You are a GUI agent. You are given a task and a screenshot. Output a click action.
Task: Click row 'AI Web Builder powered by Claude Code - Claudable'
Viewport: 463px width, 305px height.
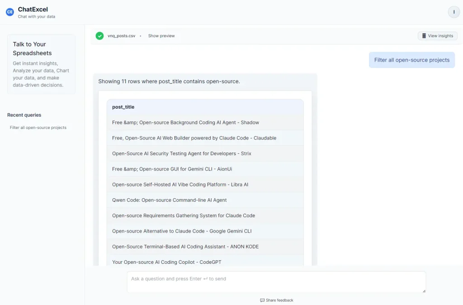205,138
